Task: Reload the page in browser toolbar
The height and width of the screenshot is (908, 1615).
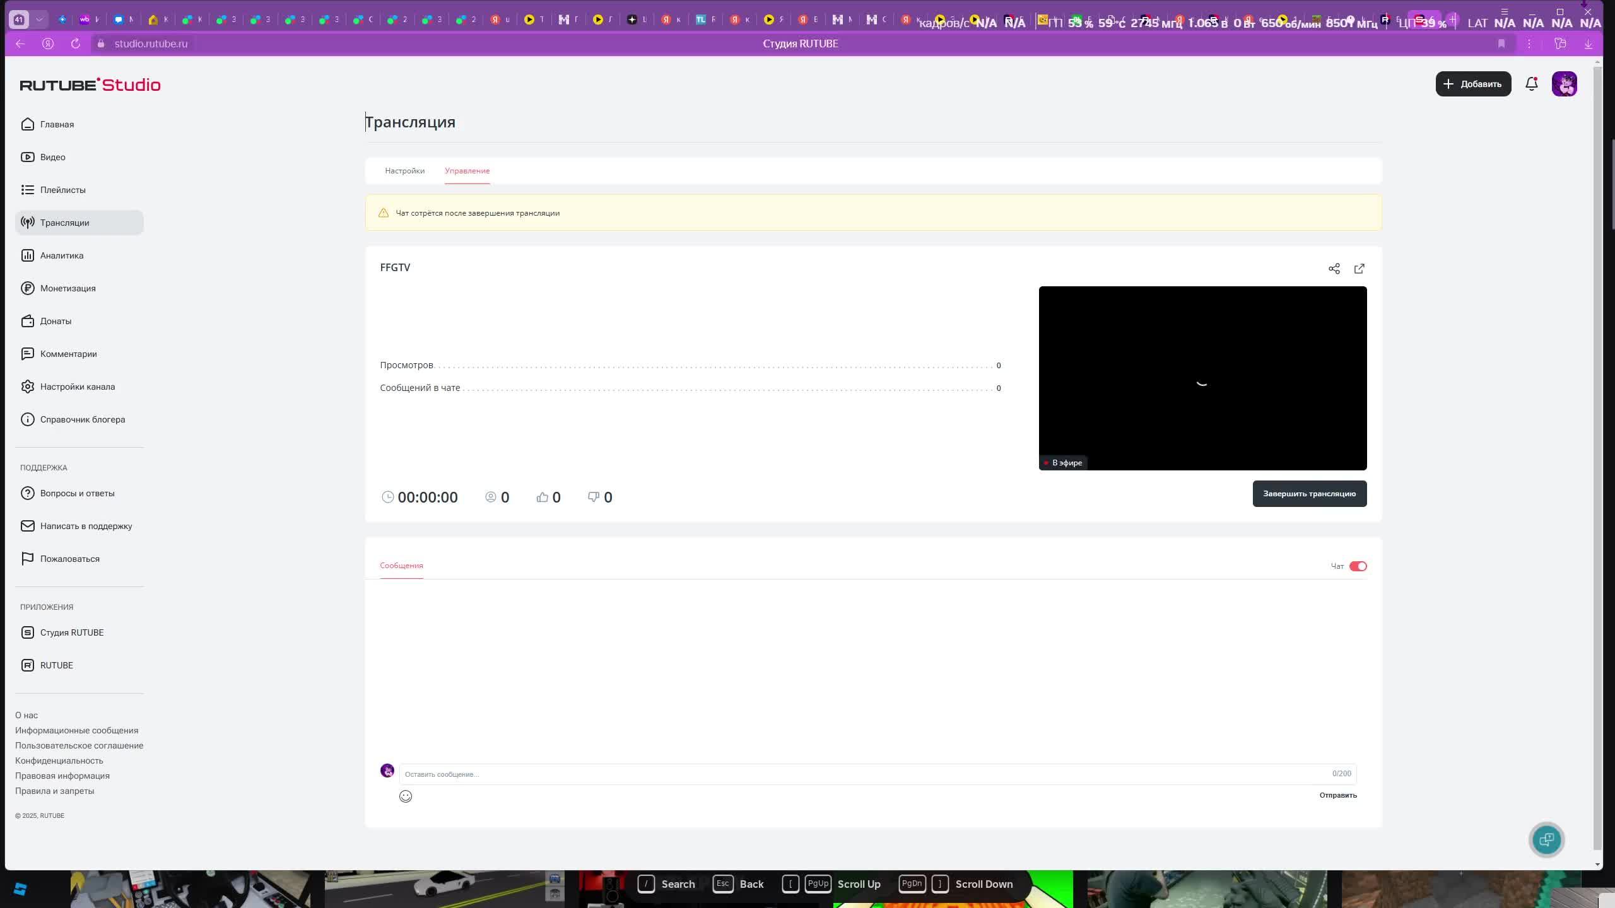Action: 75,44
